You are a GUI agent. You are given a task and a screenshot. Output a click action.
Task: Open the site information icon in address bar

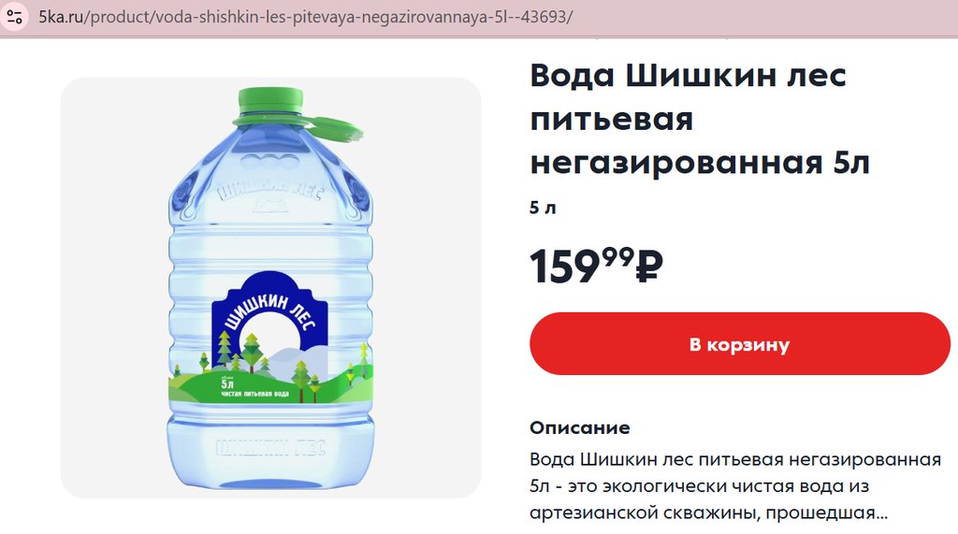pyautogui.click(x=15, y=17)
